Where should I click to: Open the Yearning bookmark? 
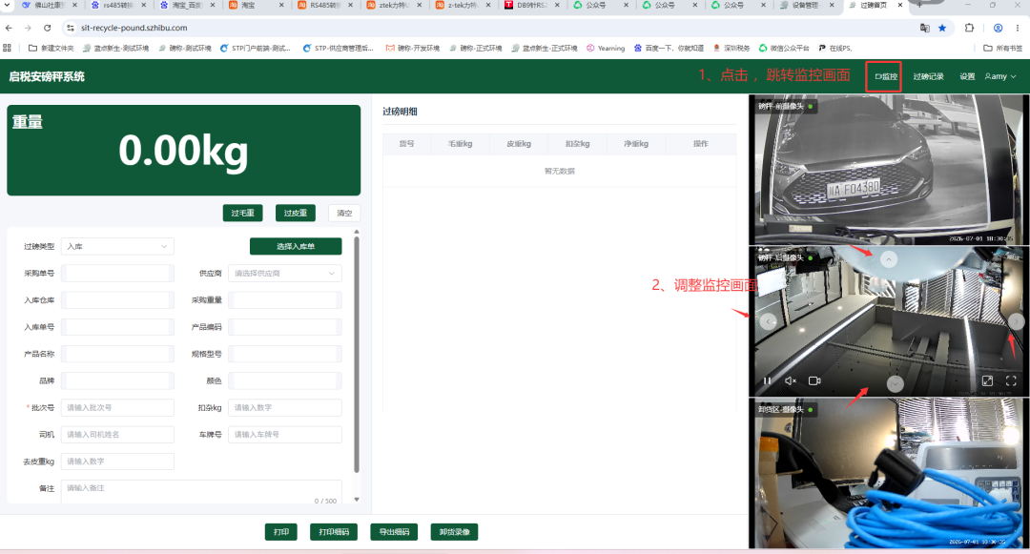(606, 48)
